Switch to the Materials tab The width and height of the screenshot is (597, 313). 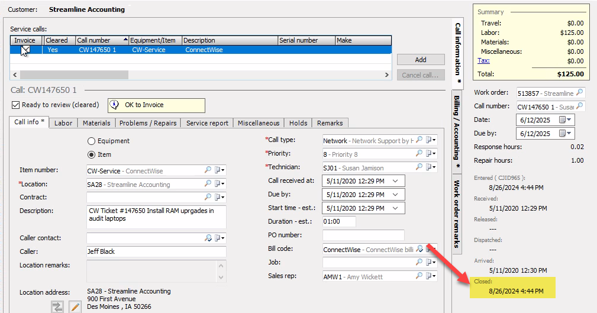click(x=96, y=123)
